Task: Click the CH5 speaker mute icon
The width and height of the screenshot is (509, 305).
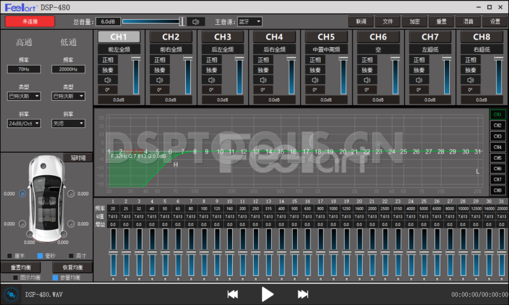Action: click(314, 80)
